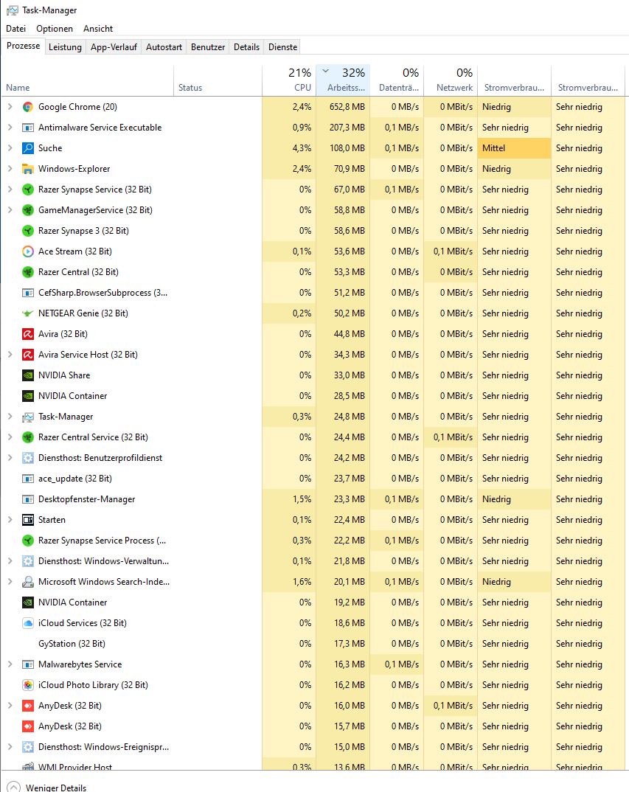Viewport: 629px width, 792px height.
Task: Expand the Razer Synapse Service group
Action: point(10,190)
